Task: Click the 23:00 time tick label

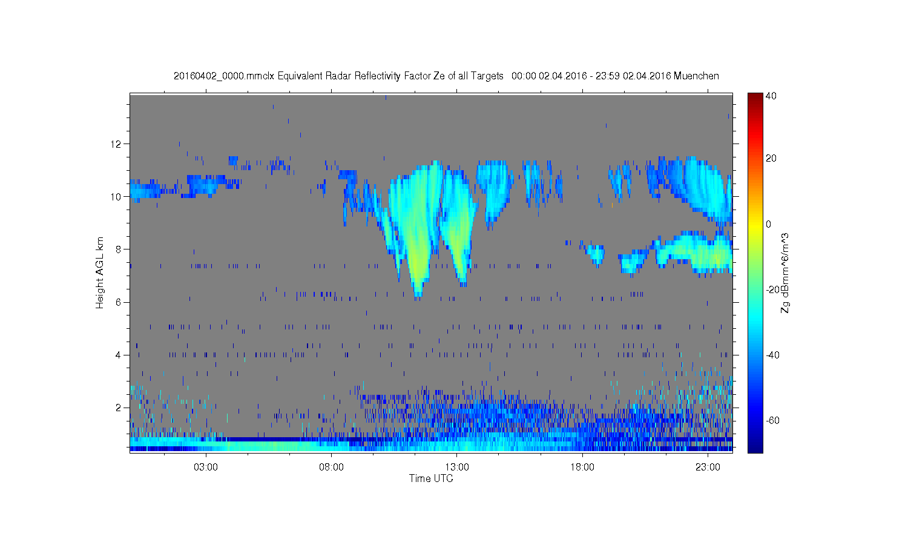Action: click(708, 467)
